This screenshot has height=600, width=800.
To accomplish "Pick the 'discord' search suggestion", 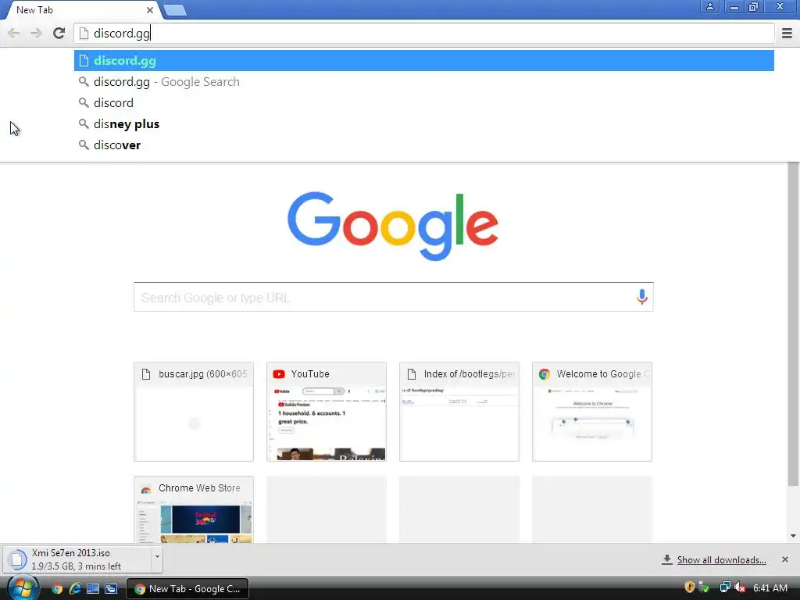I will click(x=424, y=103).
